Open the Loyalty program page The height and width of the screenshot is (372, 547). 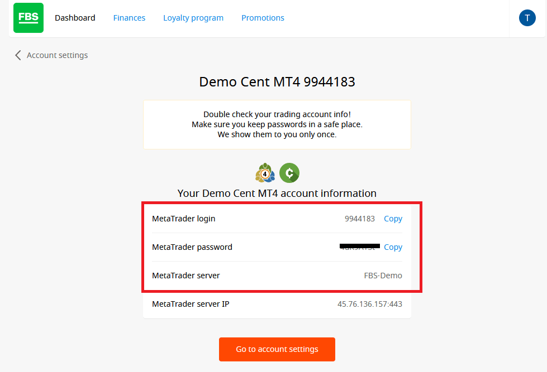pos(193,18)
